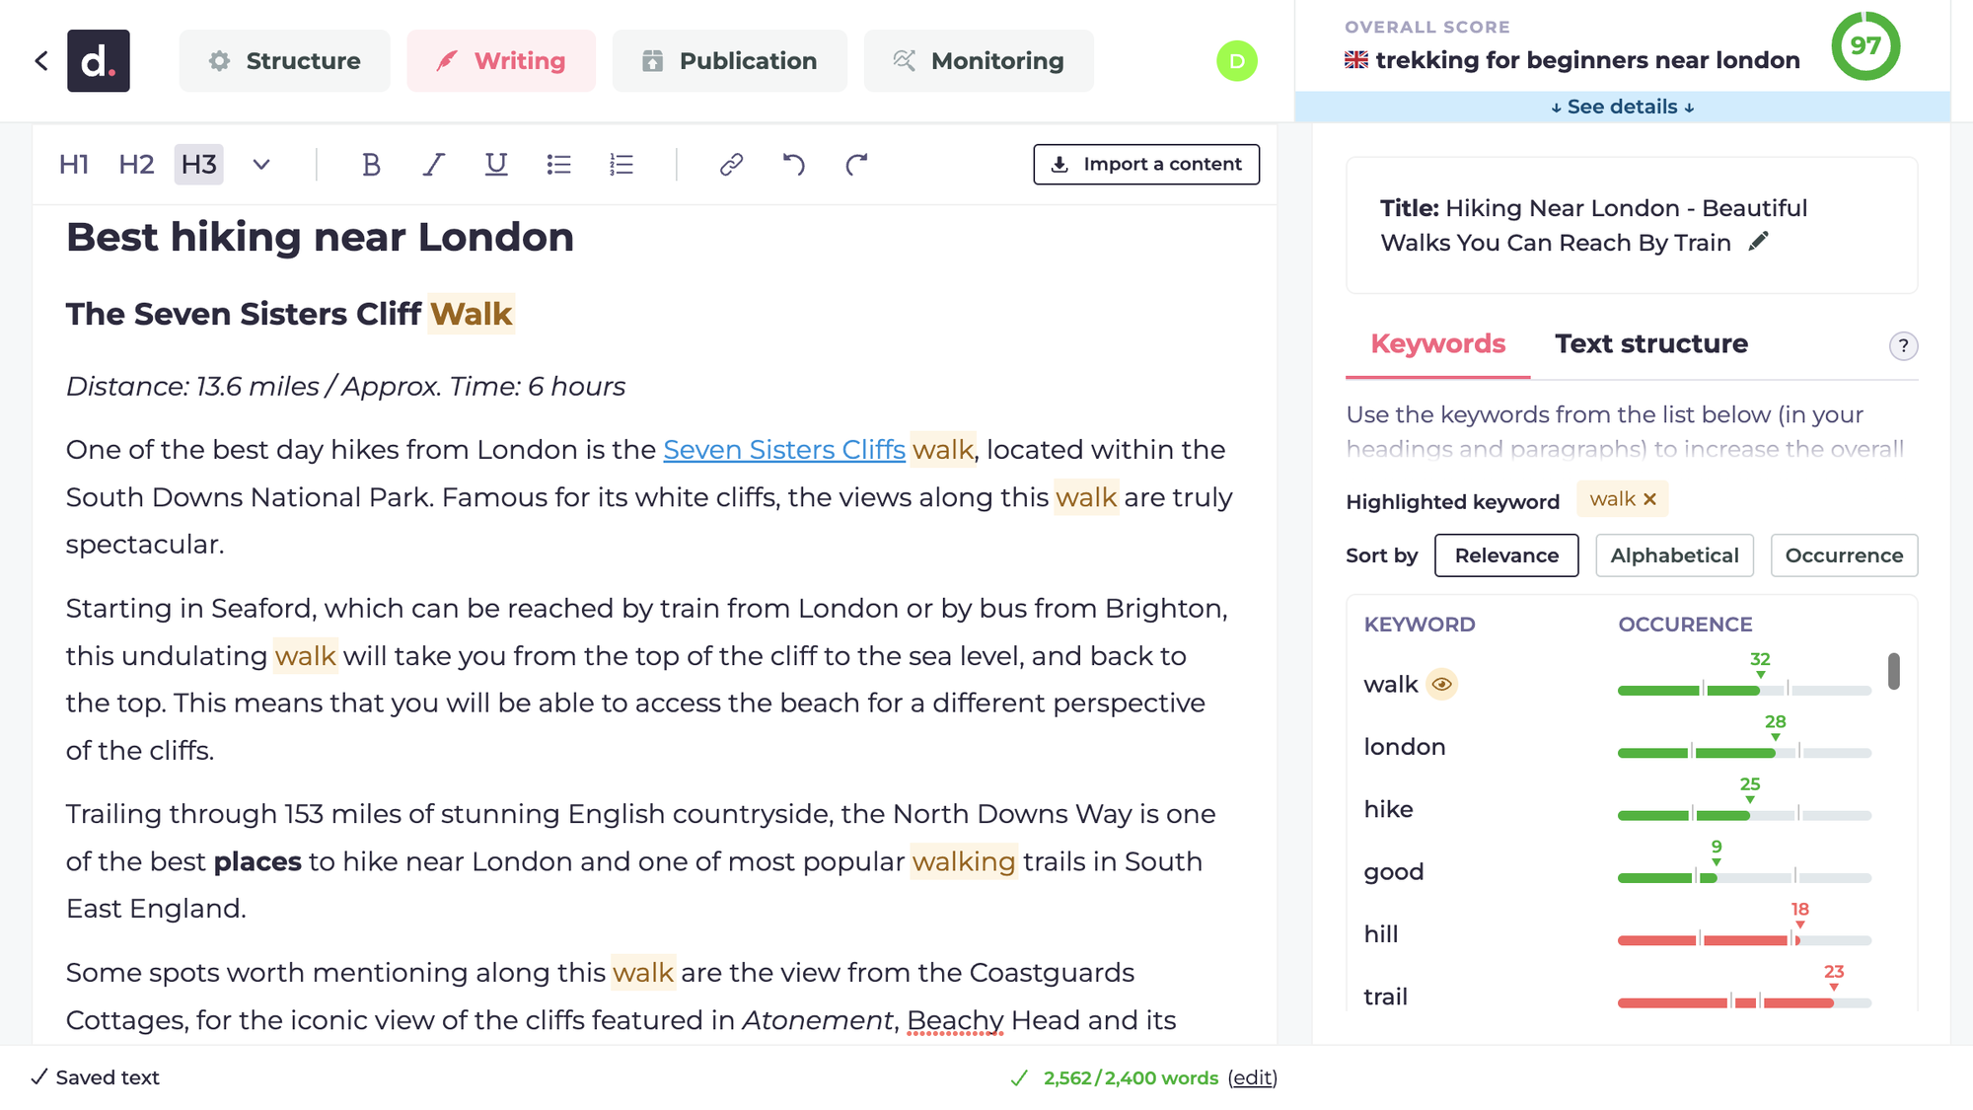Click the numbered list icon
Screen dimensions: 1973x1110
click(x=621, y=164)
